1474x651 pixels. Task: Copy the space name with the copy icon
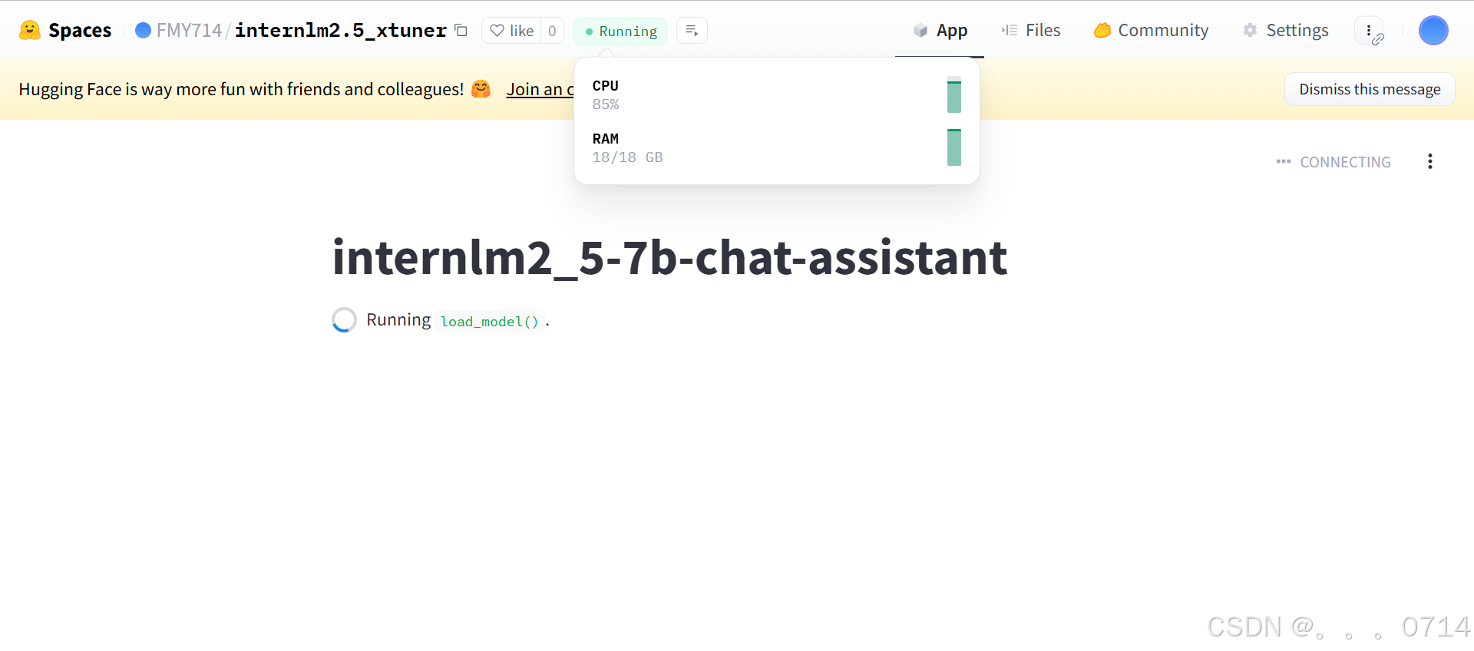[x=461, y=31]
